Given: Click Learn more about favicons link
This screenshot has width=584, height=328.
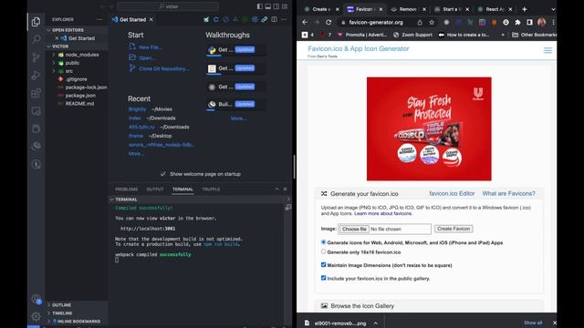Looking at the screenshot, I should (x=383, y=213).
